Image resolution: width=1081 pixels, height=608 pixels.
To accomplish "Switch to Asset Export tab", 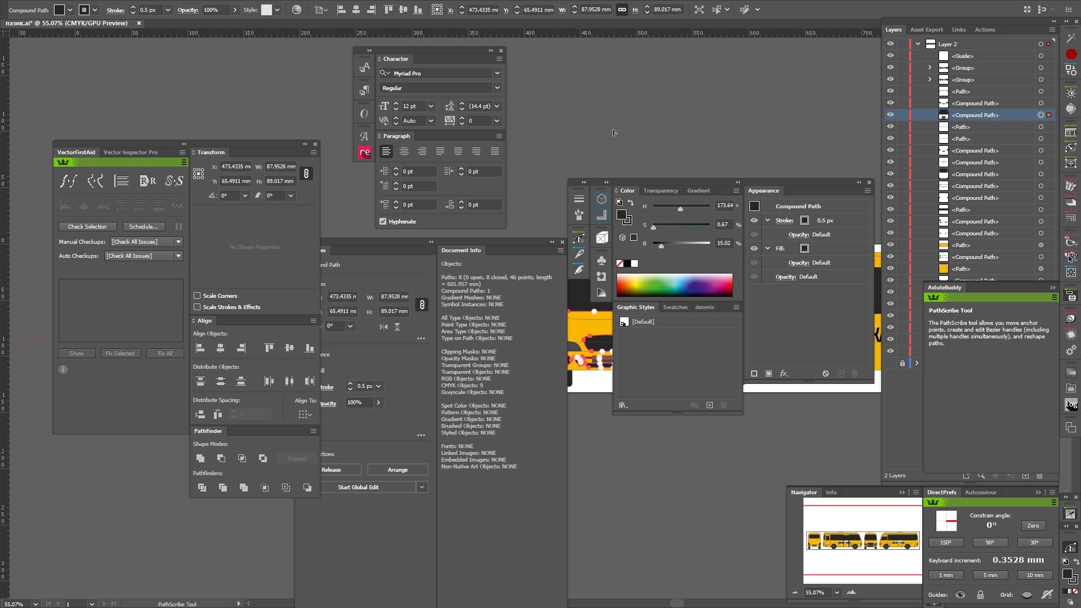I will [926, 30].
